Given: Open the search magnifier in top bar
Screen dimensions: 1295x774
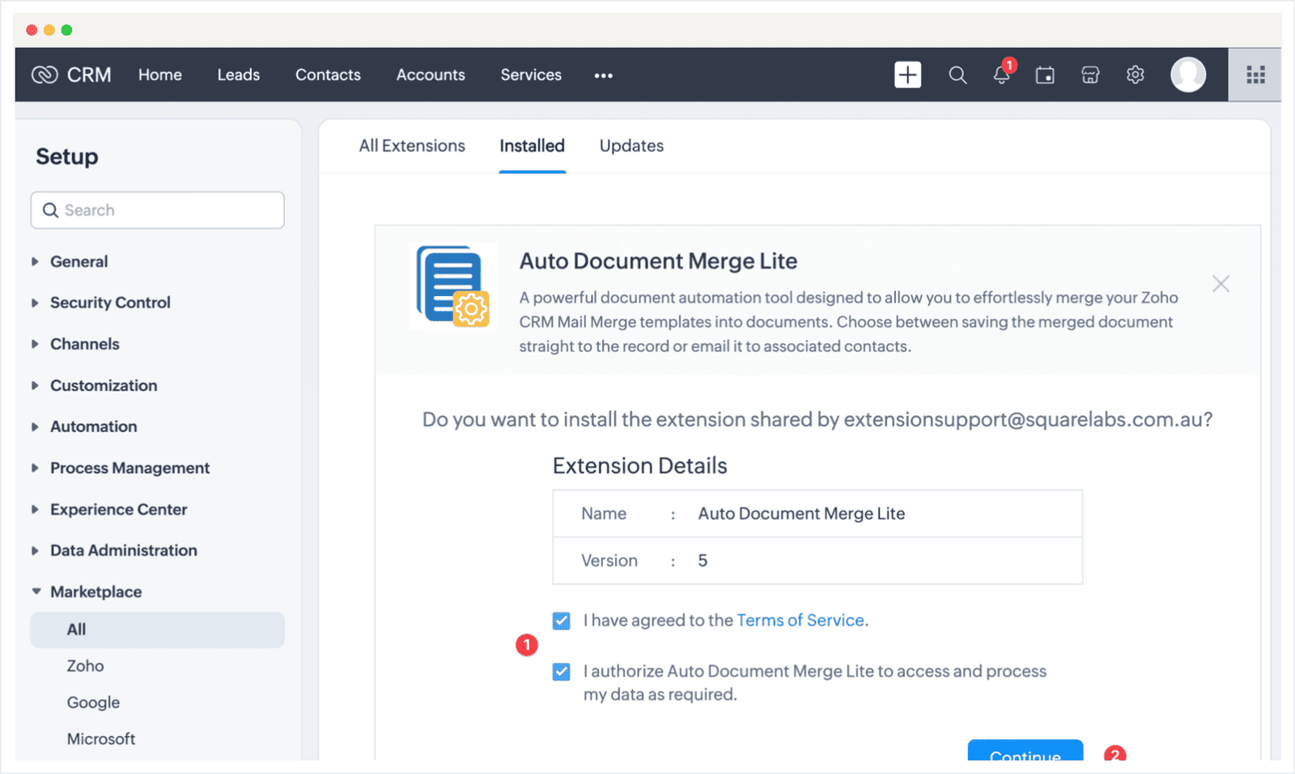Looking at the screenshot, I should (957, 75).
